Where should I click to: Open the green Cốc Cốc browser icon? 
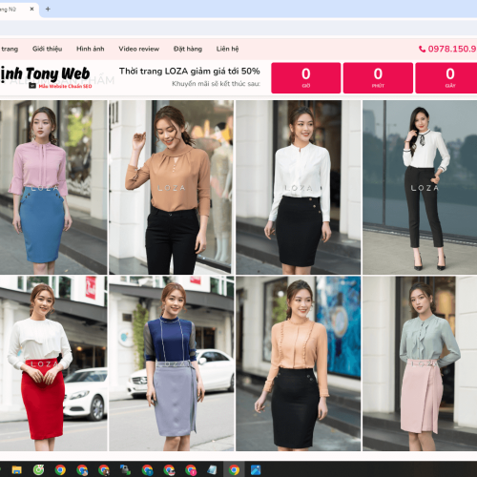38,469
